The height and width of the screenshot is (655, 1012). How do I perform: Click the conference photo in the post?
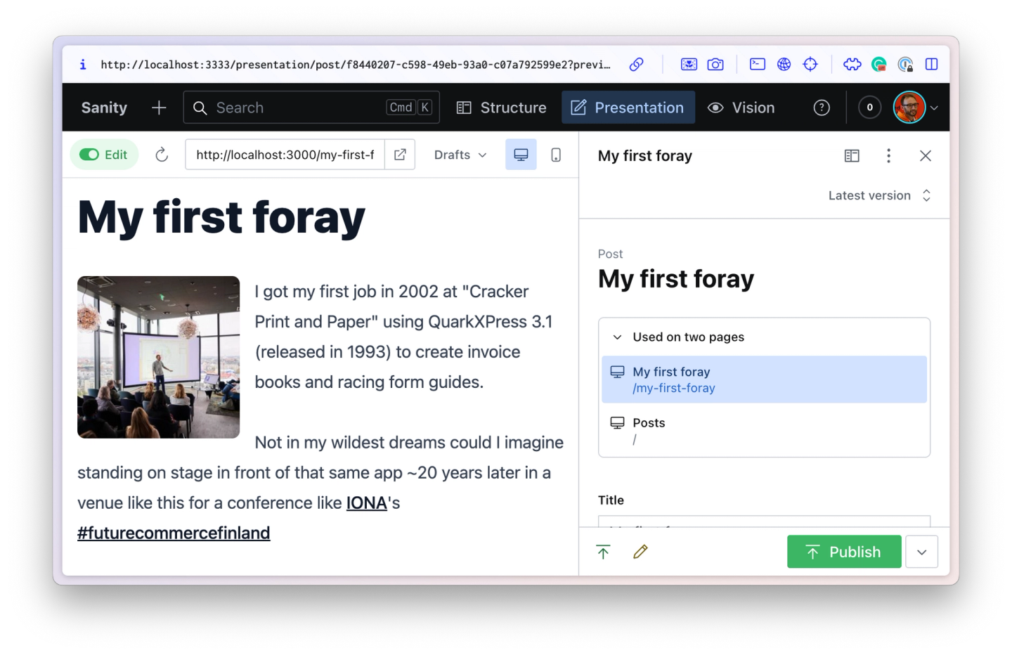pos(159,357)
